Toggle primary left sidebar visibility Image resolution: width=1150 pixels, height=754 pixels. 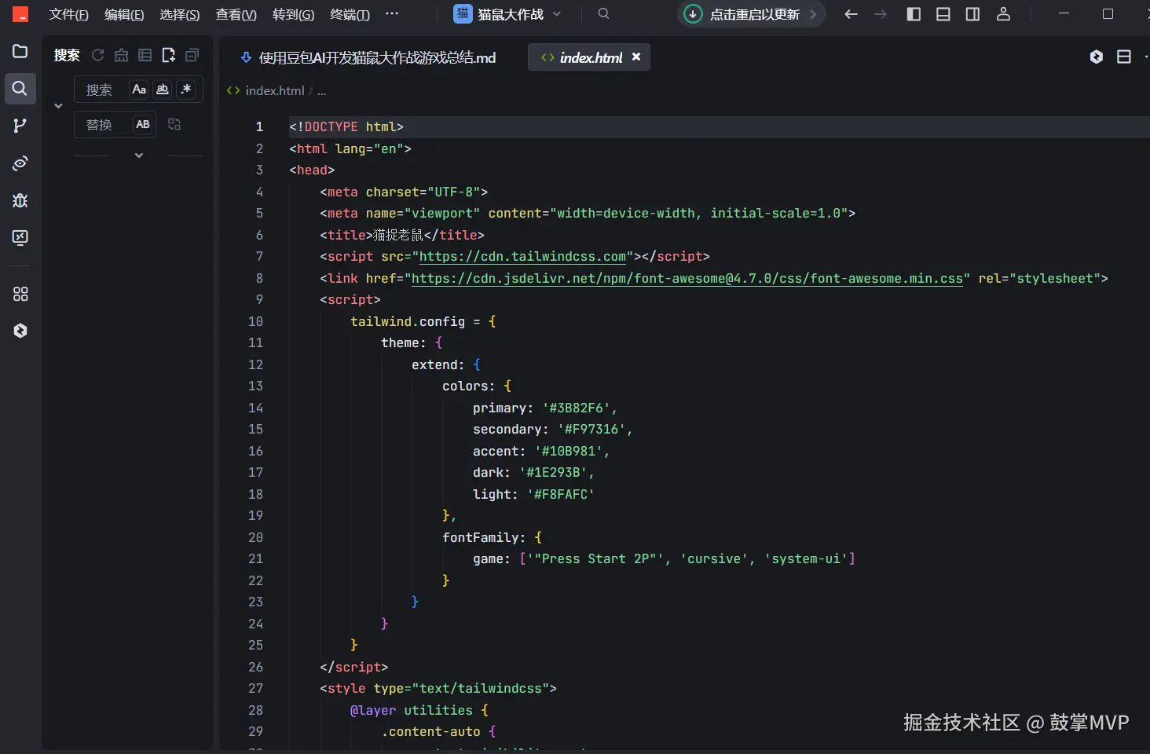tap(914, 14)
